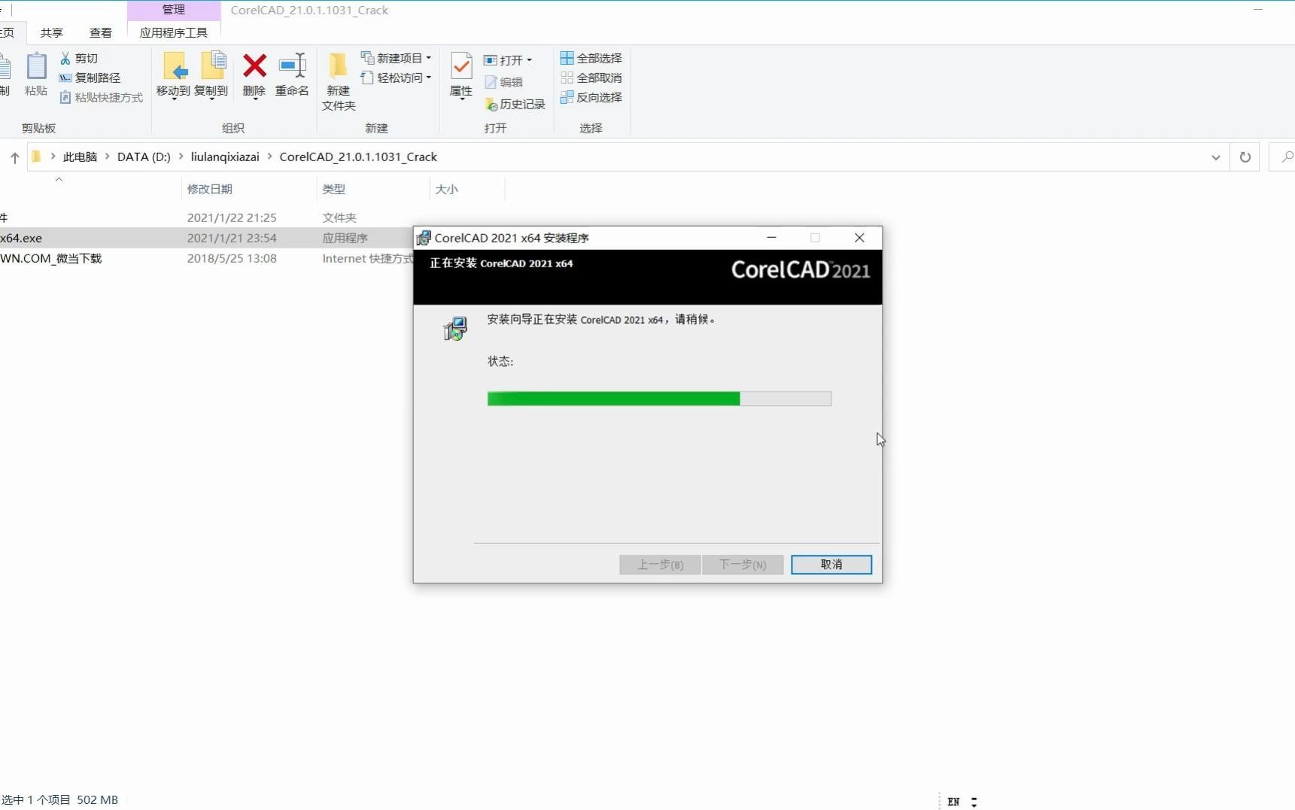Screen dimensions: 1295x810
Task: Click the date 2018/5/25 13:08 cell
Action: coord(232,258)
